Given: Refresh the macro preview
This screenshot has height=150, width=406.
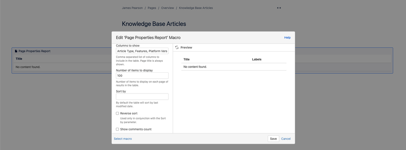Looking at the screenshot, I should pyautogui.click(x=177, y=48).
